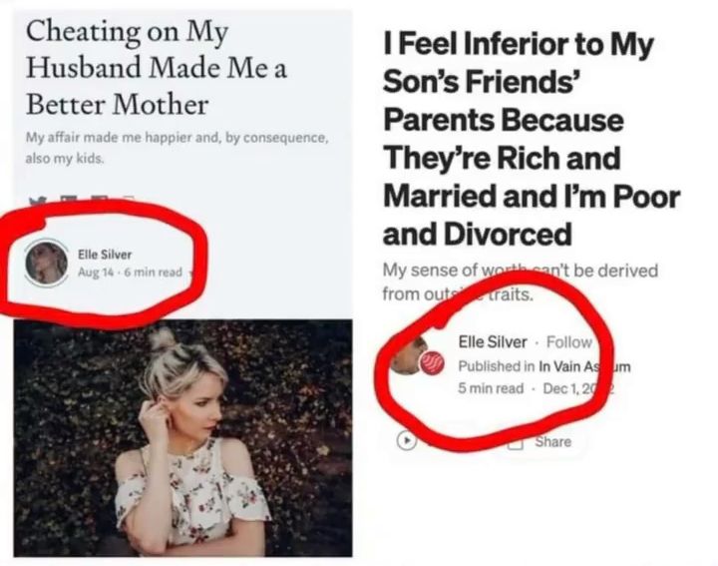The image size is (718, 566).
Task: Click the share box icon beside Share
Action: (516, 441)
